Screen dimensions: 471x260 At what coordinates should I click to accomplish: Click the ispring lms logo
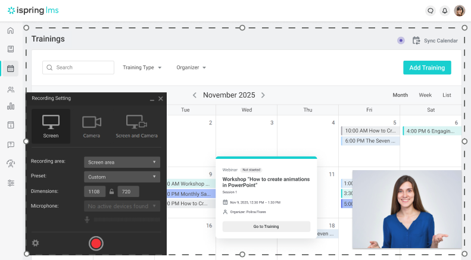pyautogui.click(x=33, y=11)
